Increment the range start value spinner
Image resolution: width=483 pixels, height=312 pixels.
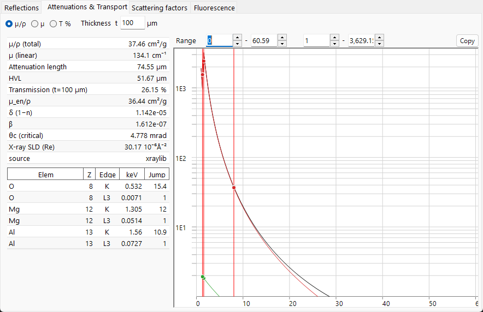point(237,37)
